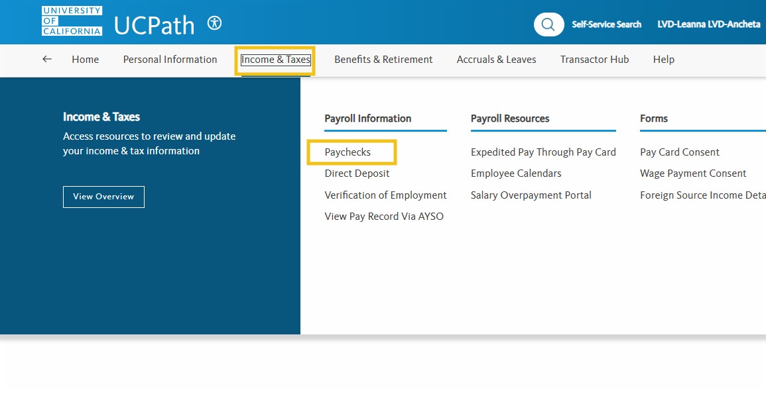Open the Personal Information menu
The width and height of the screenshot is (766, 394).
click(170, 60)
